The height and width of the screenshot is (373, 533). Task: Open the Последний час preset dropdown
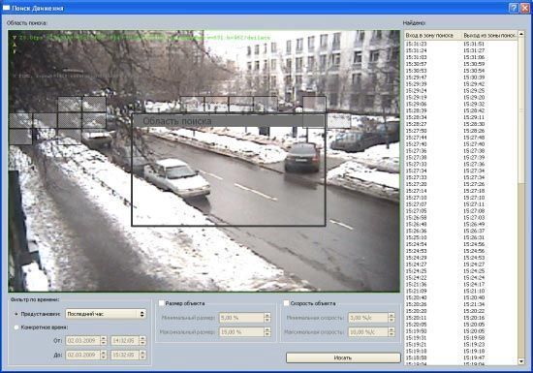106,314
